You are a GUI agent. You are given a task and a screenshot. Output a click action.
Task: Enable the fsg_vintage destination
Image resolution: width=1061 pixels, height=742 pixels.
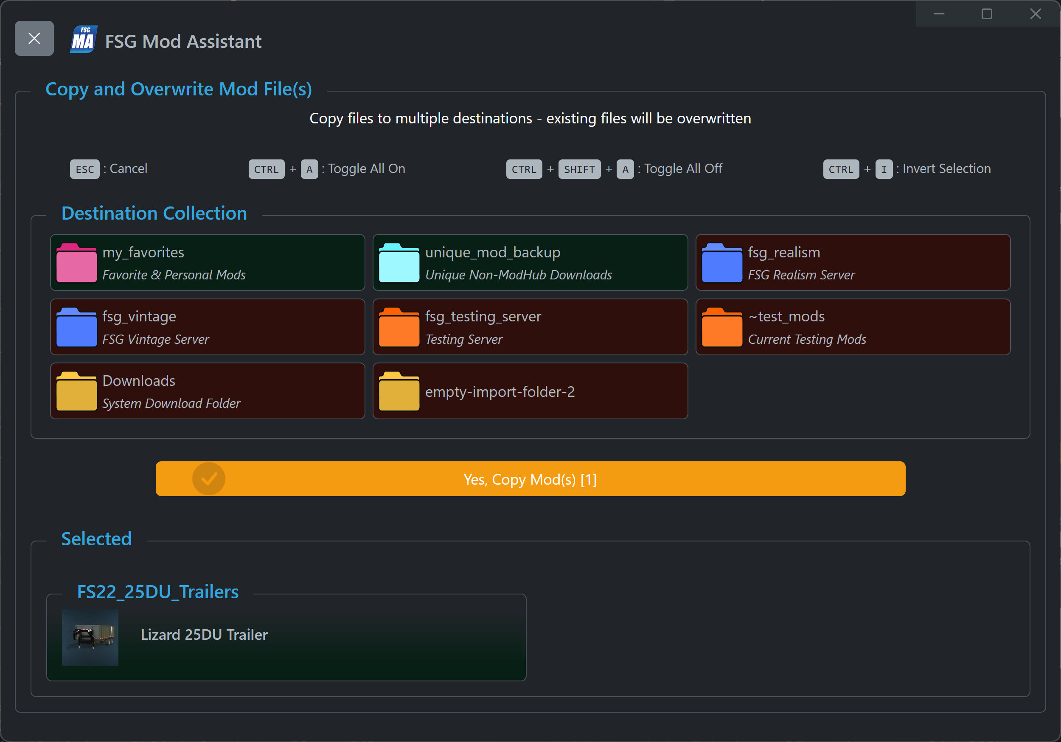(208, 327)
